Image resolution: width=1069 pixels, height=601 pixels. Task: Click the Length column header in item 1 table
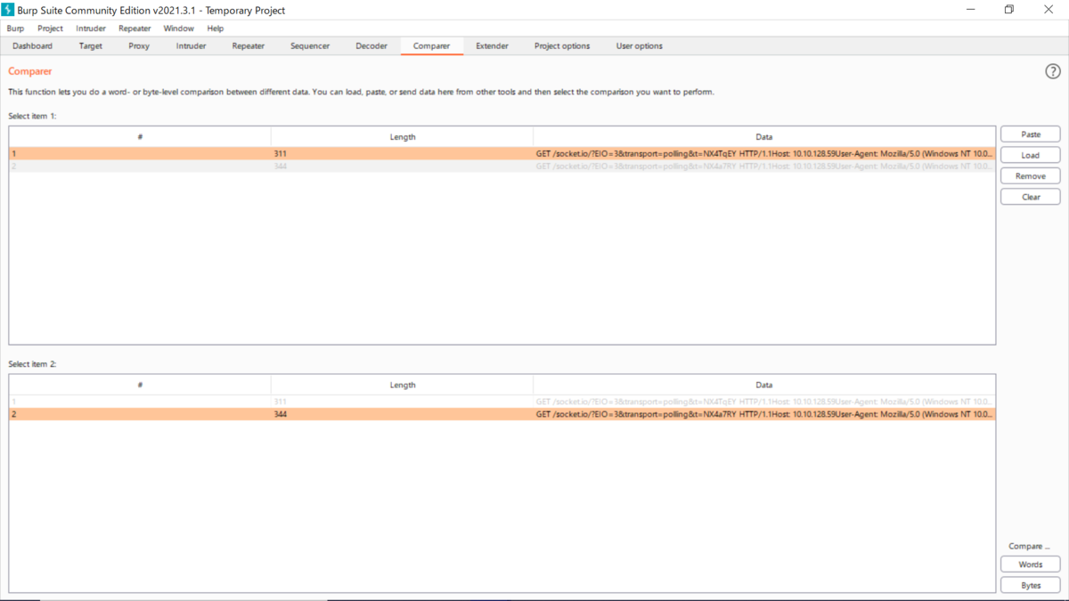point(403,137)
